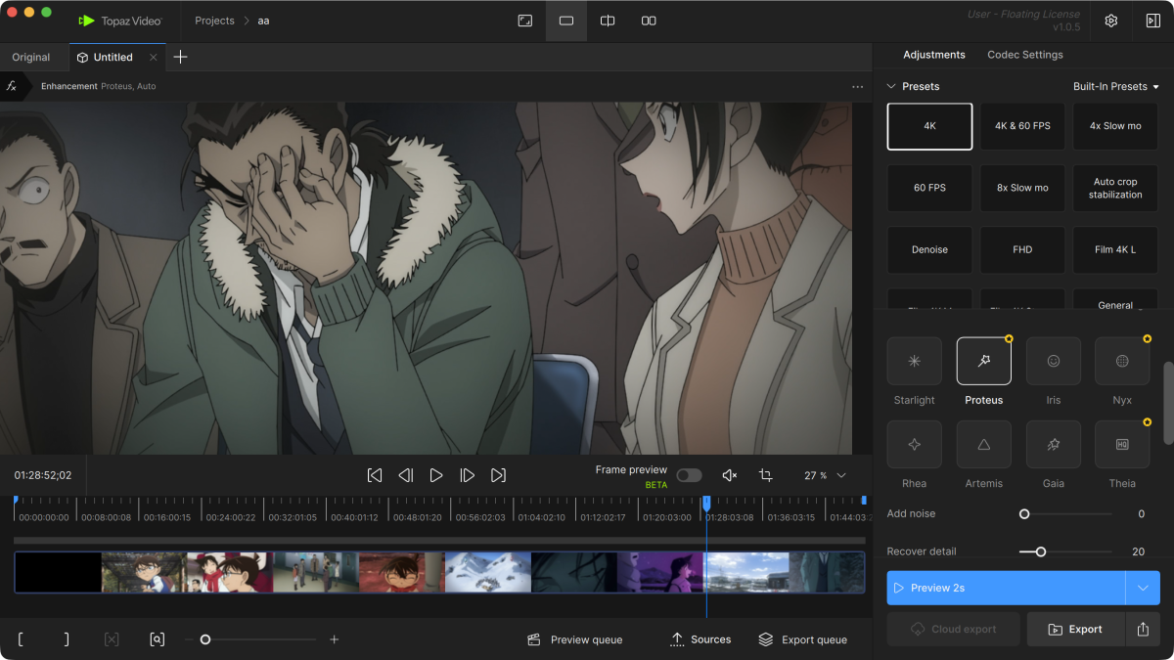Viewport: 1174px width, 660px height.
Task: Click the snowy mountain timeline thumbnail
Action: pyautogui.click(x=487, y=572)
